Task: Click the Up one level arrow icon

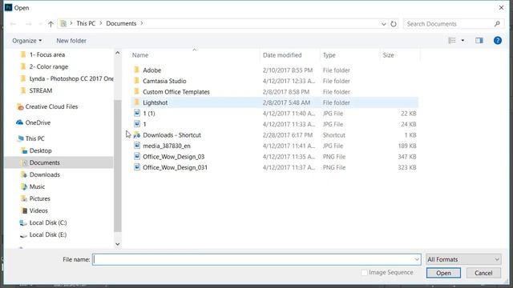Action: (50, 24)
